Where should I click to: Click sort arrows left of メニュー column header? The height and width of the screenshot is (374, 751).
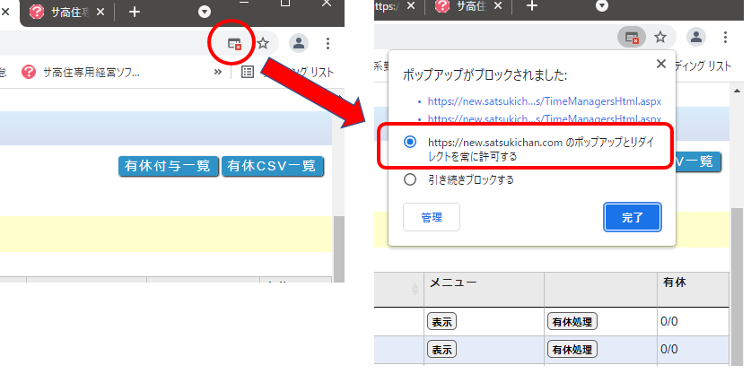click(415, 289)
